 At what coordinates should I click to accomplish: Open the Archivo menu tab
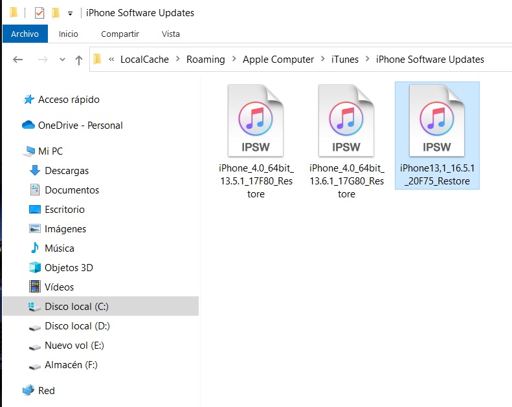tap(25, 34)
